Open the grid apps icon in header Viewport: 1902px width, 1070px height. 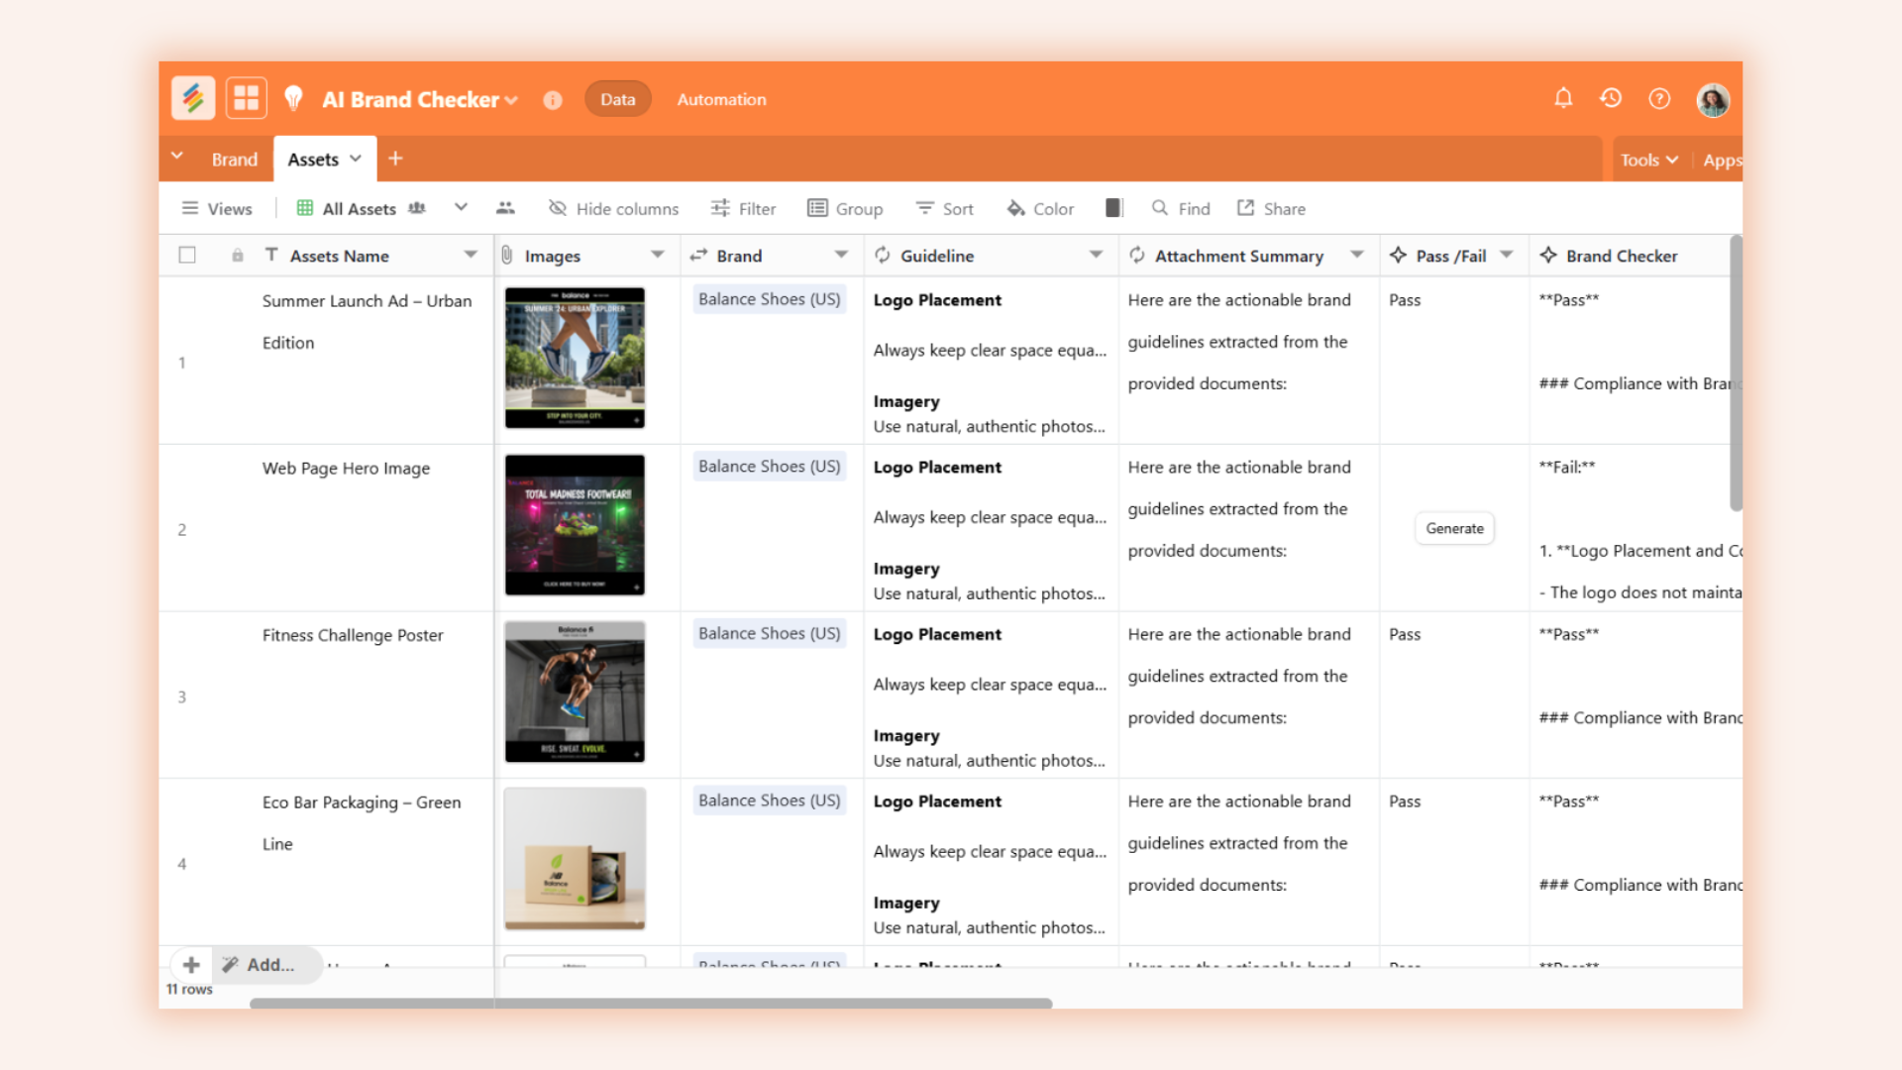pyautogui.click(x=246, y=98)
